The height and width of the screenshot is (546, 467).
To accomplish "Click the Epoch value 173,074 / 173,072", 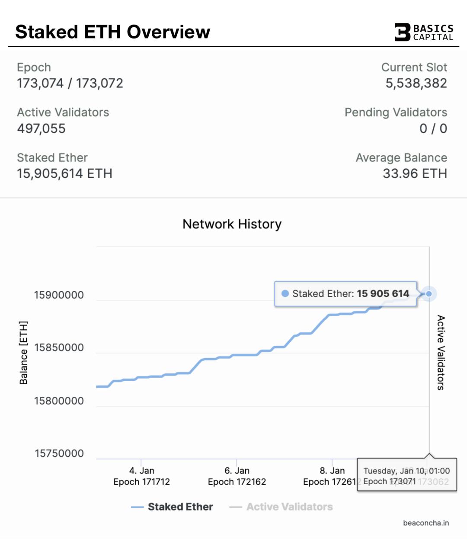I will coord(70,83).
